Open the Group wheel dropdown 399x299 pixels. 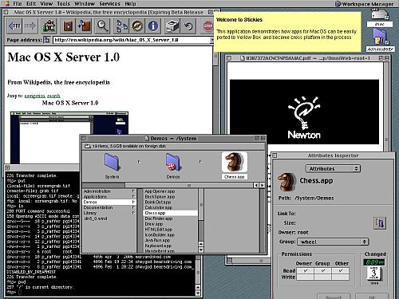click(333, 242)
